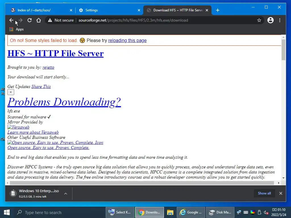Switch to the Chrome Downlo... taskbar button

coord(149,212)
